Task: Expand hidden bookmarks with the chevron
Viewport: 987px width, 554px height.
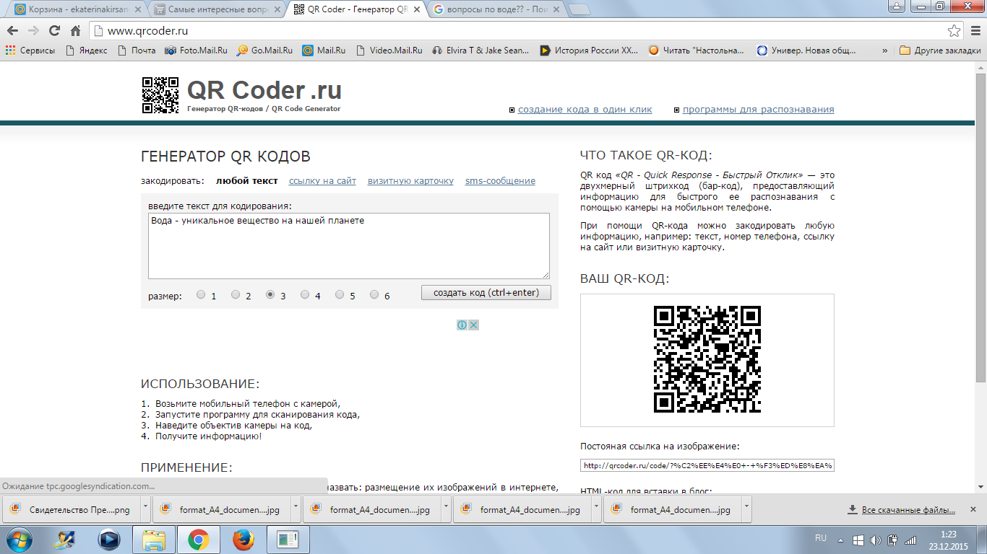Action: [x=885, y=50]
